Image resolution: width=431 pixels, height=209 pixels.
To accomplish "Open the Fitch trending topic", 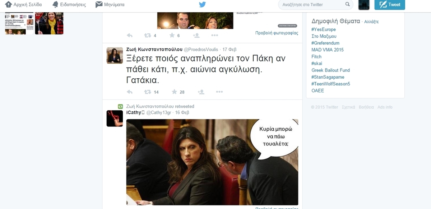I will click(316, 57).
